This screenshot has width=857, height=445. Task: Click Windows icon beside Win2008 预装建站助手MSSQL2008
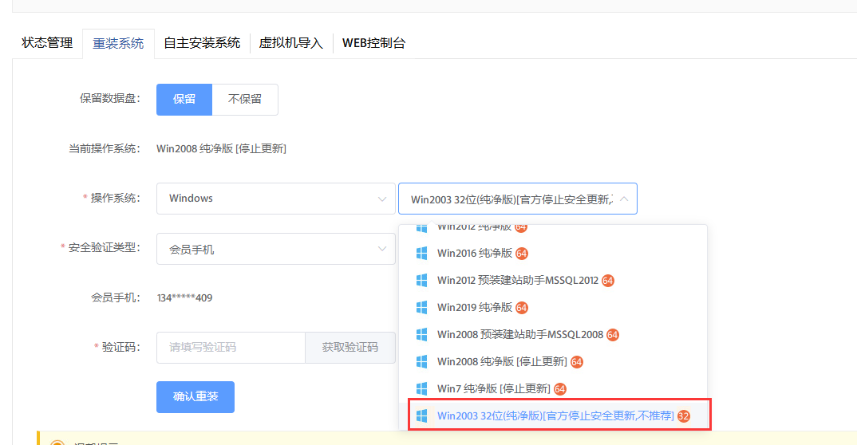[x=422, y=335]
